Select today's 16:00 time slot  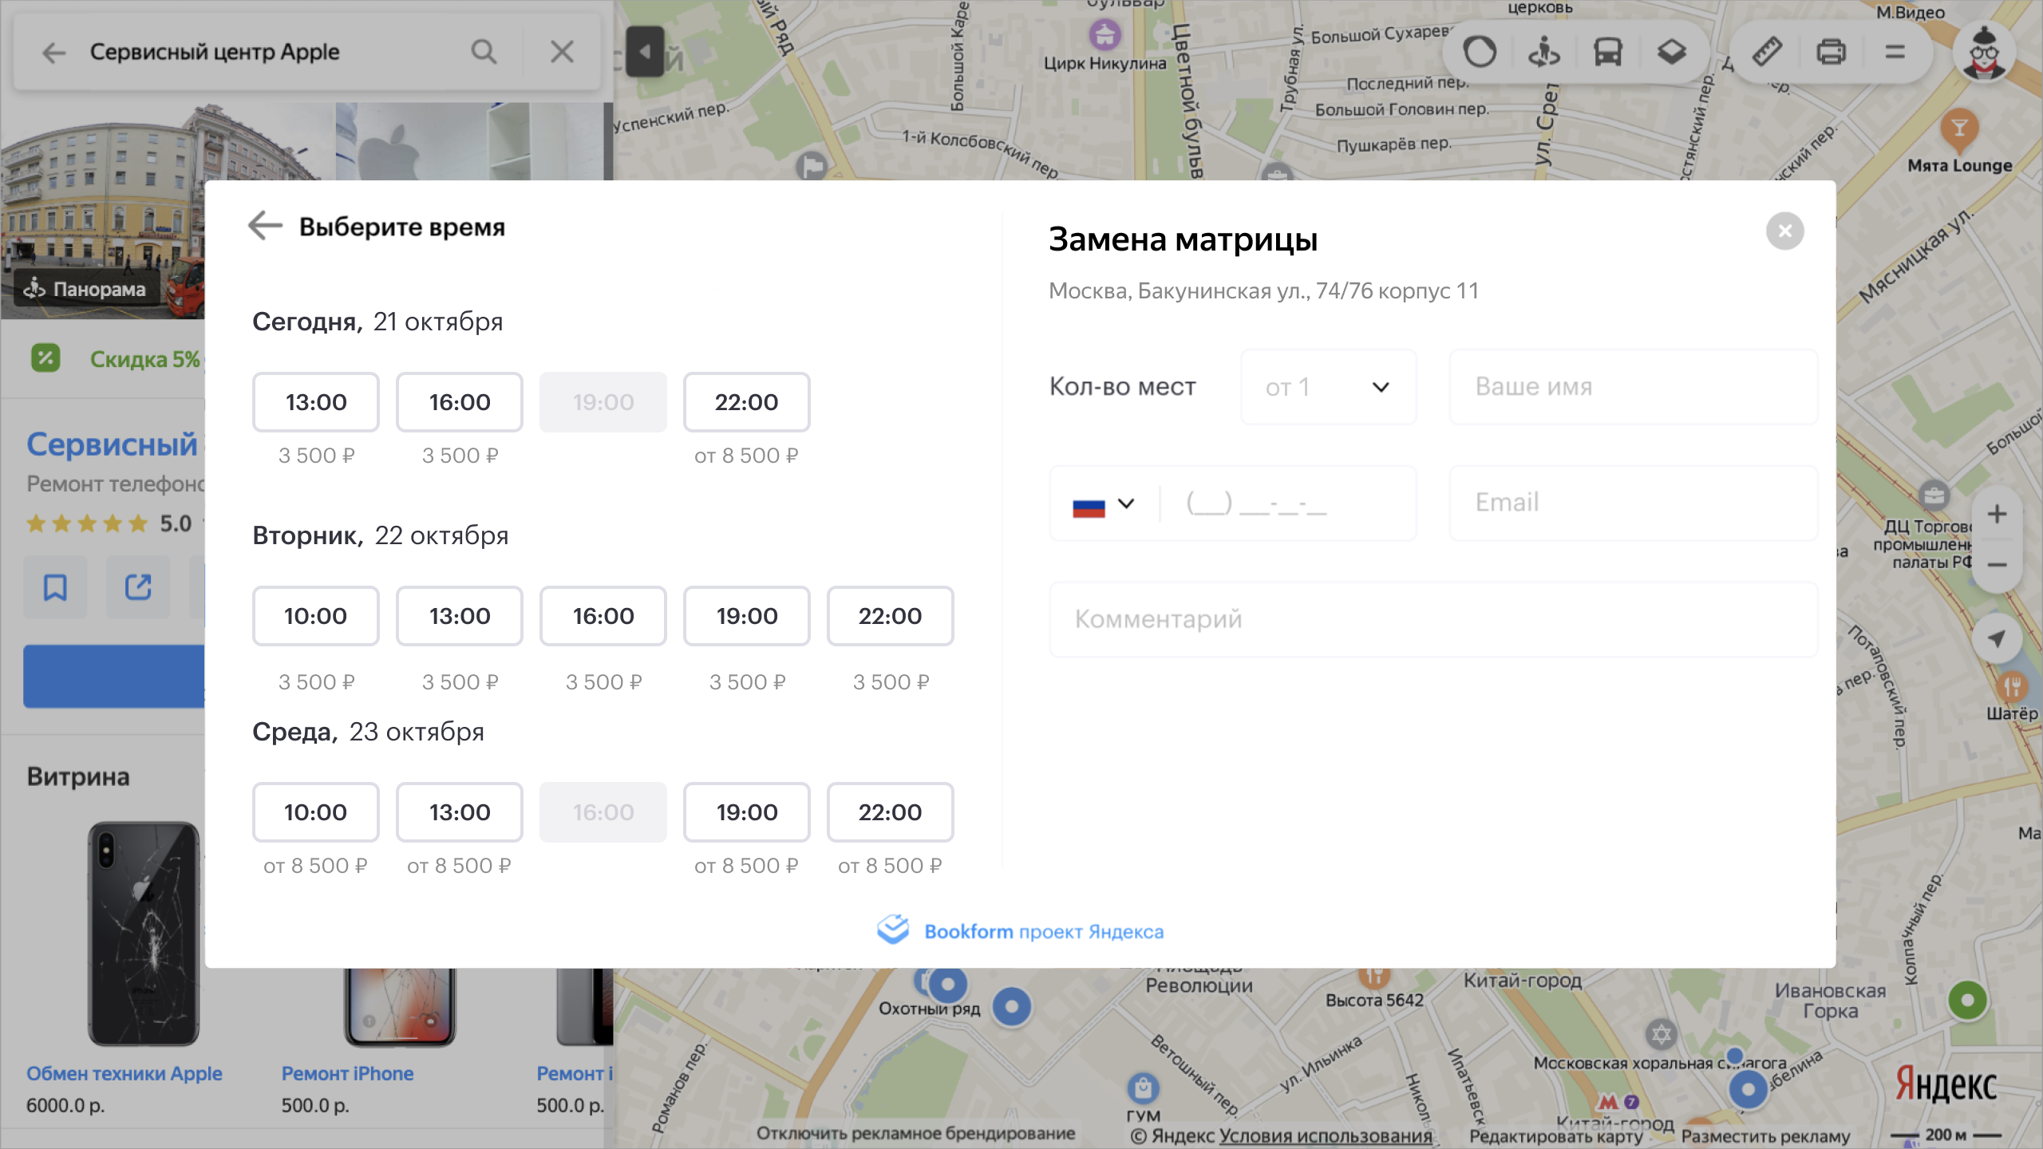460,402
